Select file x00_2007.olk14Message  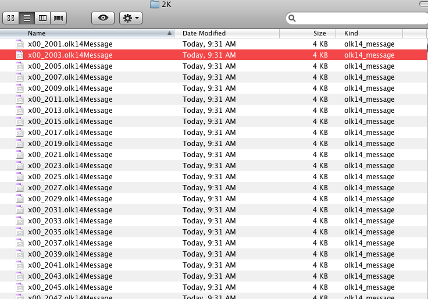pos(213,77)
